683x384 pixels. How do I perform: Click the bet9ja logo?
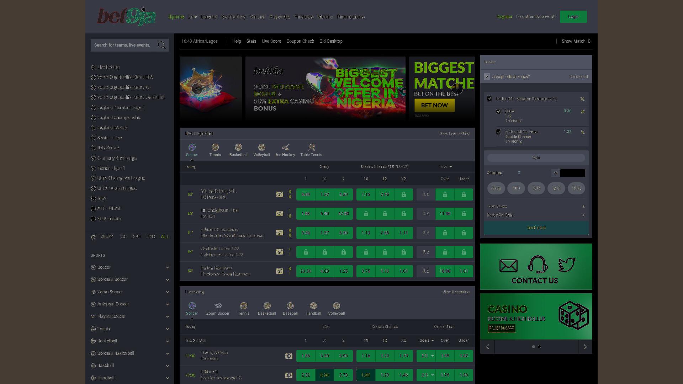pyautogui.click(x=126, y=17)
